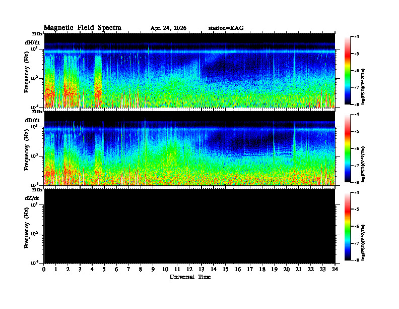399x309 pixels.
Task: Click the "Universal Time" axis title
Action: point(190,277)
